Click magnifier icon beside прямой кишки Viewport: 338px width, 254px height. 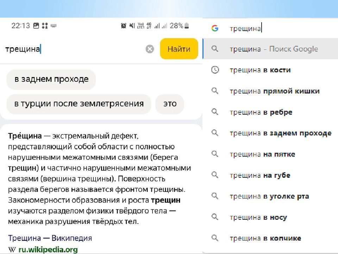coord(215,91)
